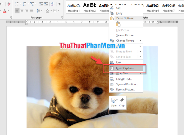Select Format Picture in context menu
The height and width of the screenshot is (135, 184).
coord(126,89)
